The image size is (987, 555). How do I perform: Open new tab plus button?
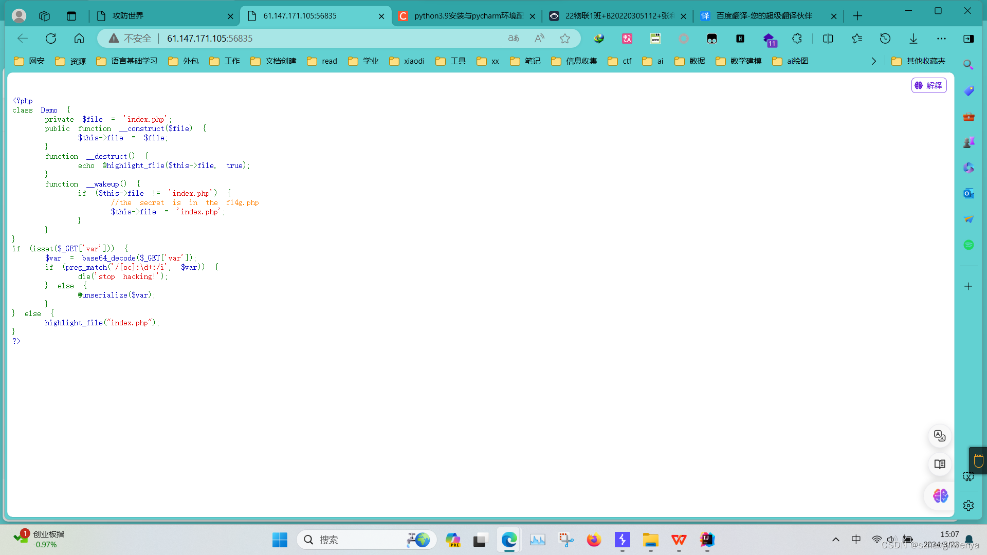(x=857, y=16)
